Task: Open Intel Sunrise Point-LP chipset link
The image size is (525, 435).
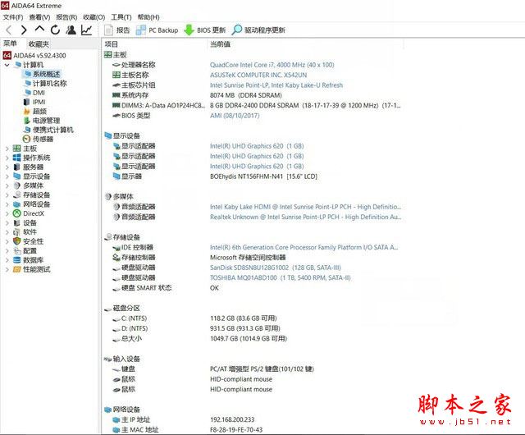Action: (276, 85)
